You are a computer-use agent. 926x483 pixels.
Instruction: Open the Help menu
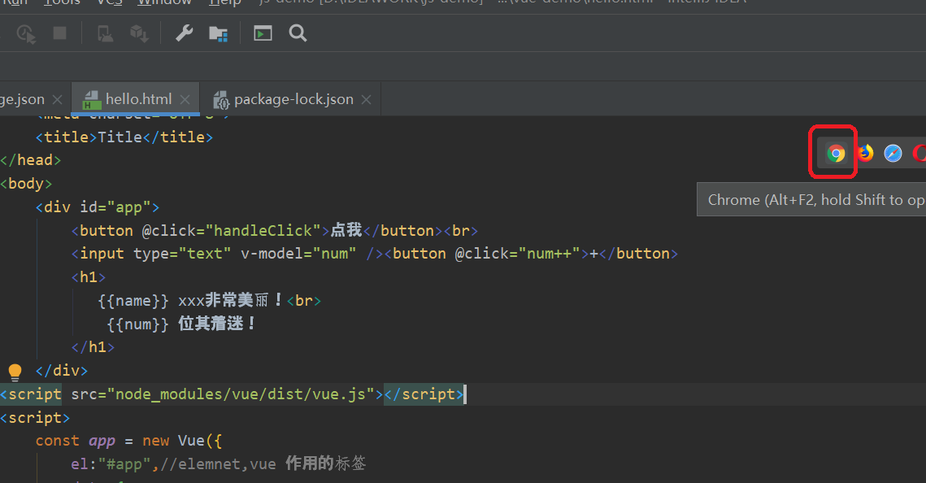pyautogui.click(x=225, y=2)
